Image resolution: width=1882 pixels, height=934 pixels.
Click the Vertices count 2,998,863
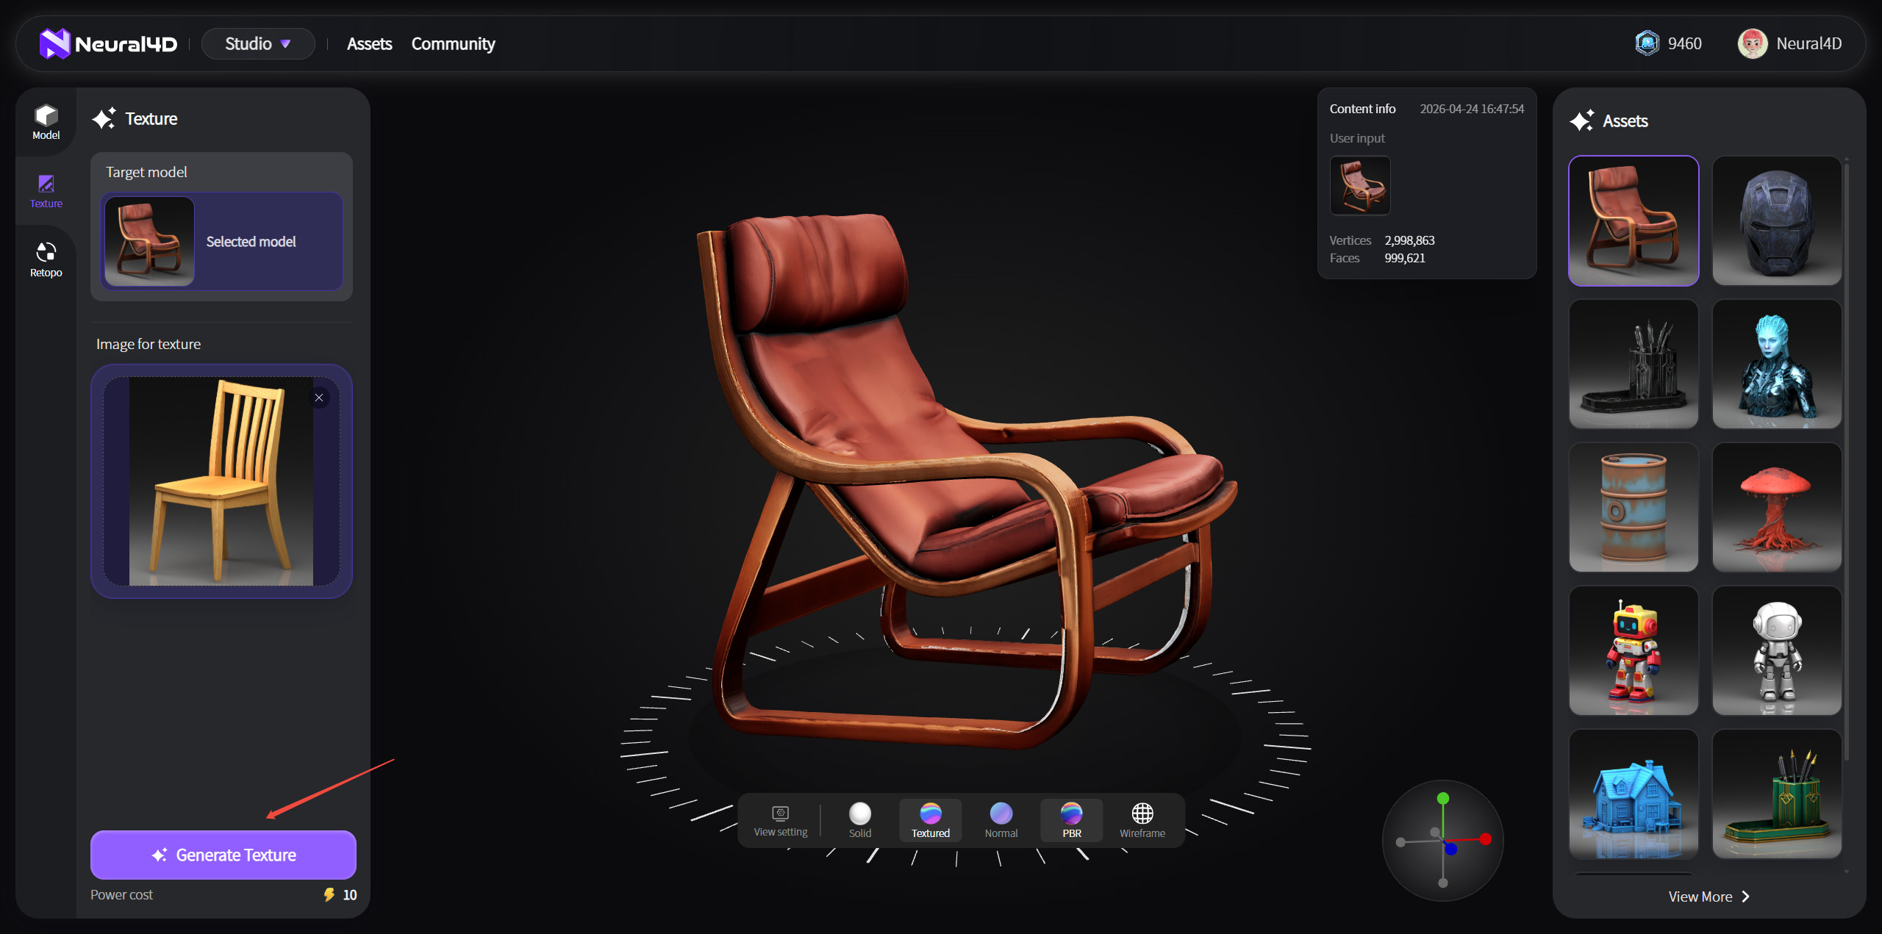(x=1409, y=240)
